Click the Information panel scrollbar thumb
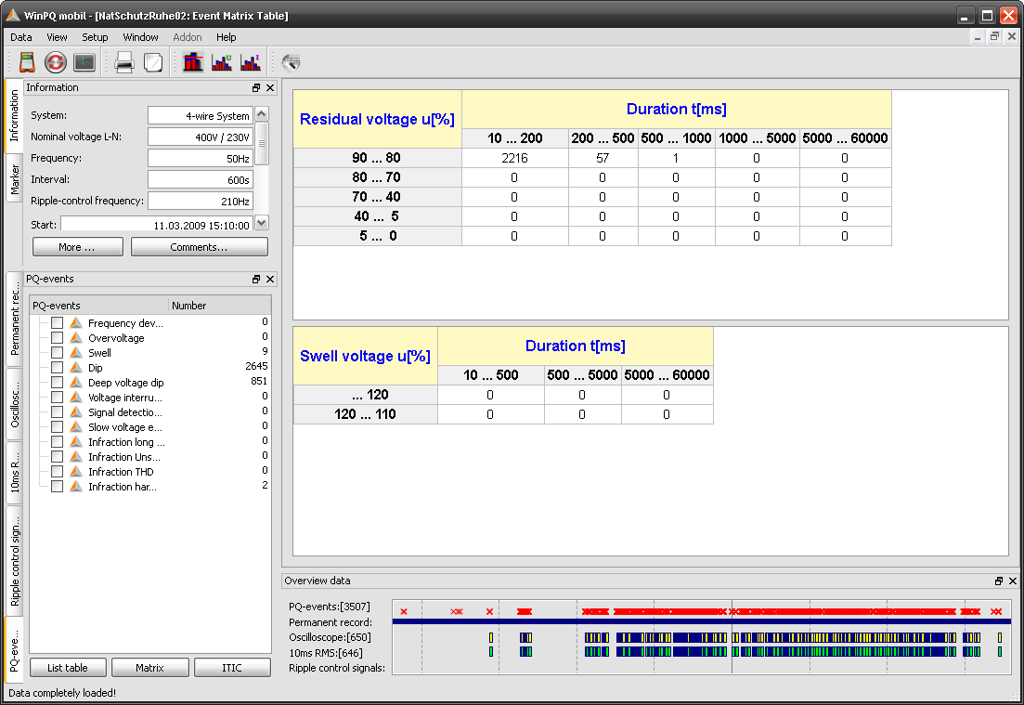The width and height of the screenshot is (1024, 705). pyautogui.click(x=261, y=143)
